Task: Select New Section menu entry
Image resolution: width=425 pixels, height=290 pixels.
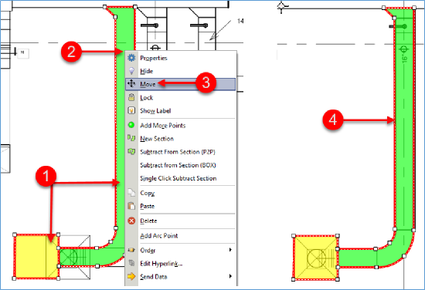Action: coord(157,139)
